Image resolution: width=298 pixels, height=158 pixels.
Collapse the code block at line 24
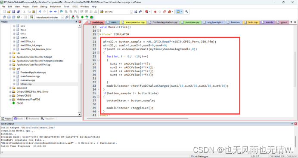coord(98,53)
